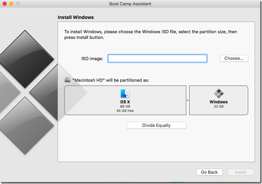Click the 'Boot Camp Assistant' window title
Viewport: 262px width, 184px height.
click(x=130, y=4)
